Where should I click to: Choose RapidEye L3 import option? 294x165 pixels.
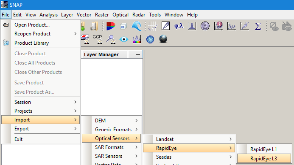[x=264, y=159]
